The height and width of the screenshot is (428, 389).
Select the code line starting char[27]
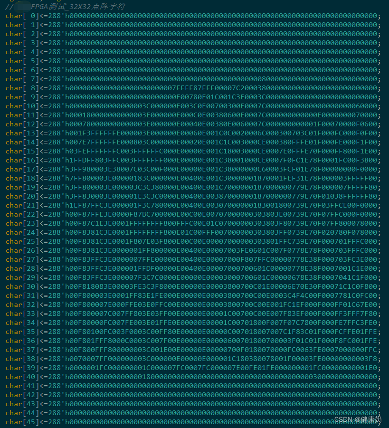(193, 259)
